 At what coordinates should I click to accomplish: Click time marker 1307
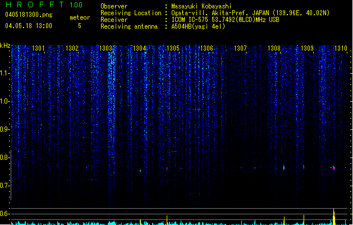240,48
